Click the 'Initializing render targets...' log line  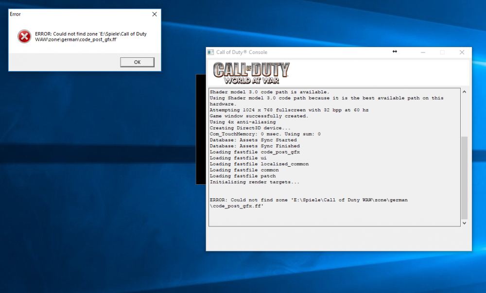[x=255, y=182]
